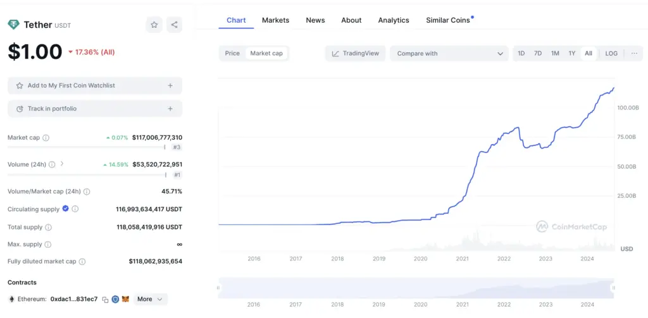The height and width of the screenshot is (318, 648).
Task: Open the About tab
Action: (x=351, y=20)
